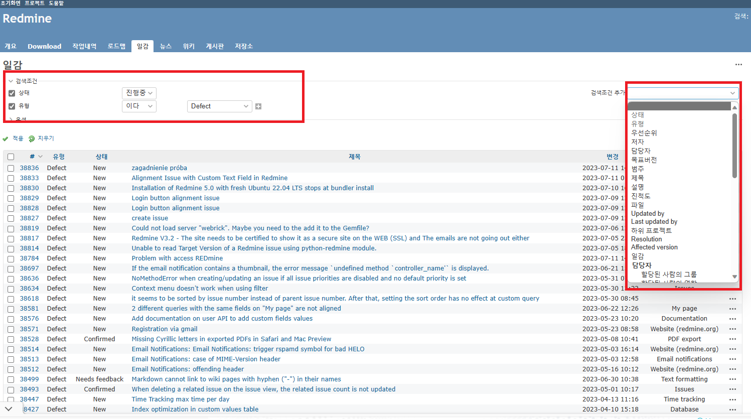Choose Affected version in the filter list
751x419 pixels.
(654, 247)
